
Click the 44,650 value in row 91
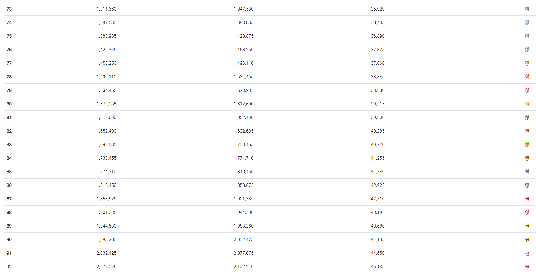coord(378,253)
